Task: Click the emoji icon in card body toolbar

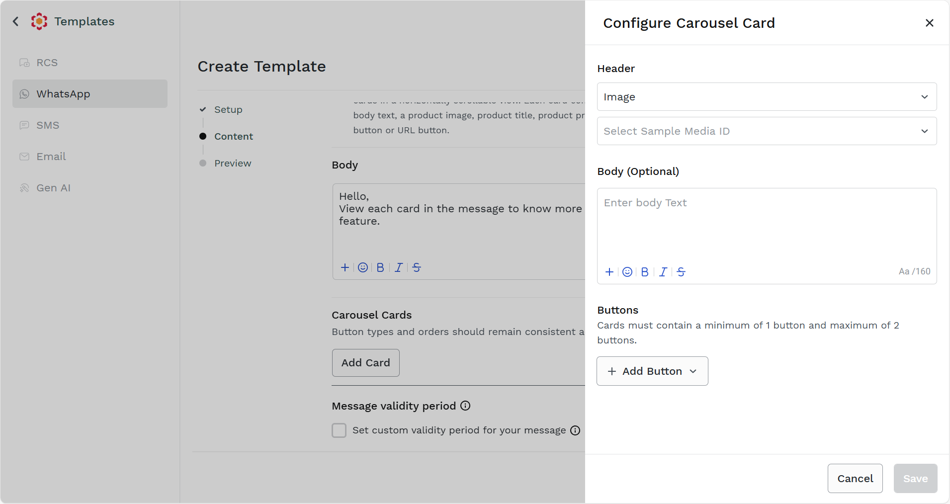Action: (627, 272)
